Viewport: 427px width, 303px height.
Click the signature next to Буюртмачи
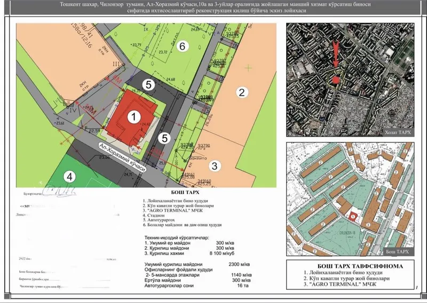59,190
